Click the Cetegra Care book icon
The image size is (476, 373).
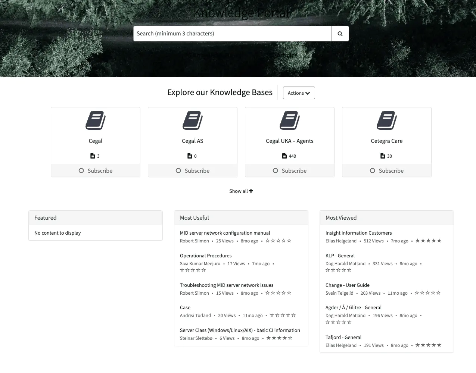[x=387, y=120]
